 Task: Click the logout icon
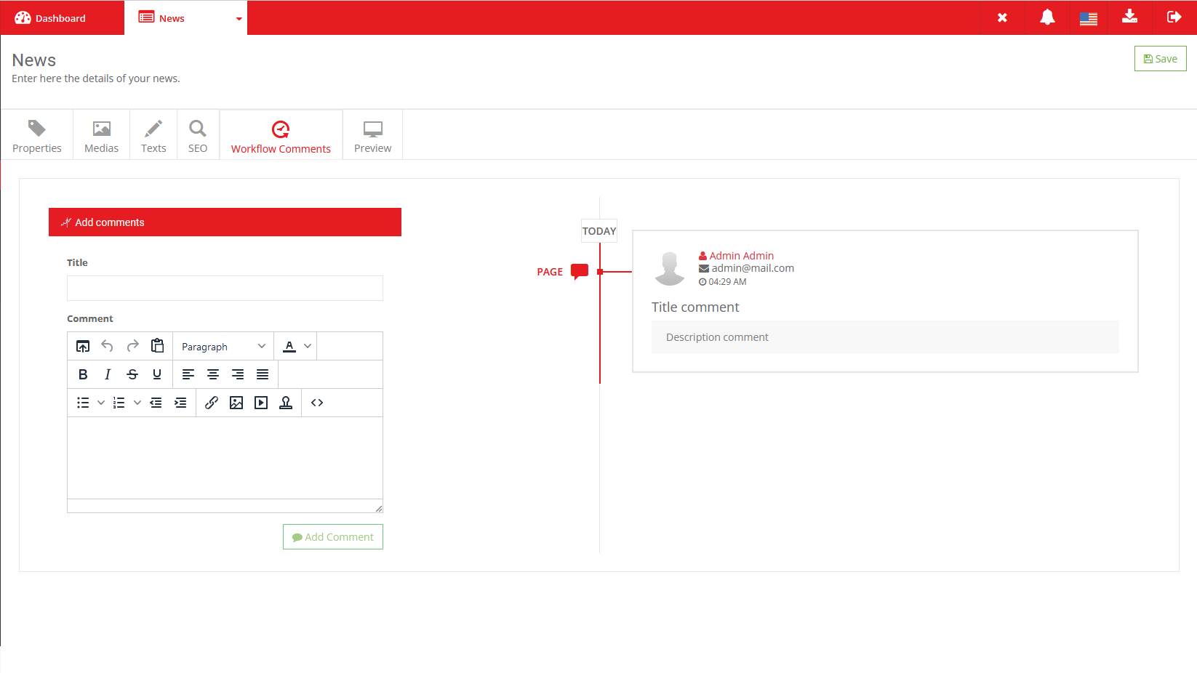(1174, 17)
